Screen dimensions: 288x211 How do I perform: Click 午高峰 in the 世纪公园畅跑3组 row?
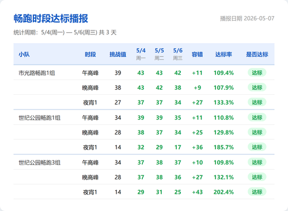point(90,163)
